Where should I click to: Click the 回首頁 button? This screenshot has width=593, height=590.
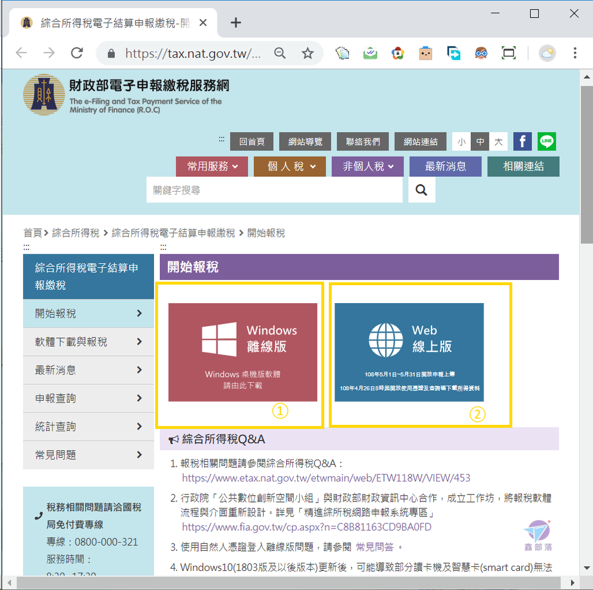tap(252, 141)
